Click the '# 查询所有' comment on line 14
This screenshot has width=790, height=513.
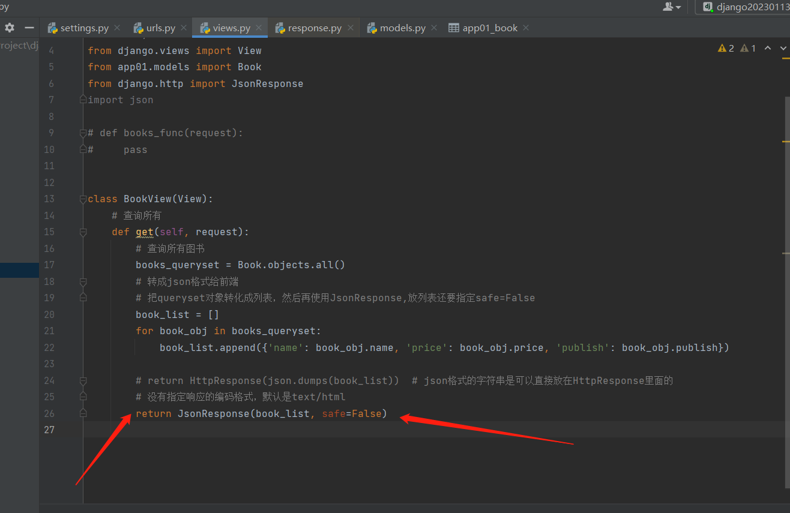pos(136,215)
